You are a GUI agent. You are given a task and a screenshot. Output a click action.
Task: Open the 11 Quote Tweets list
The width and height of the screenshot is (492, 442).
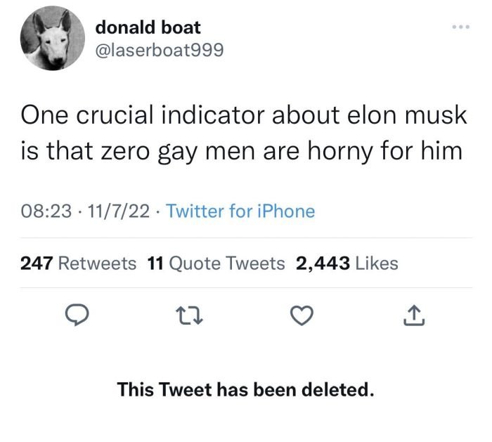(216, 264)
